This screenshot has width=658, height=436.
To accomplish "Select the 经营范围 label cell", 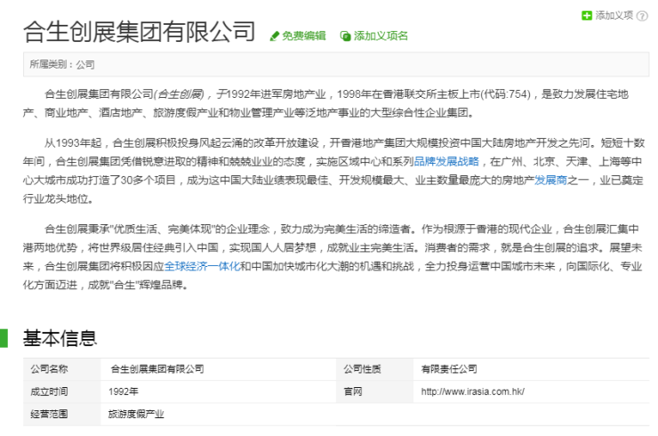I will pyautogui.click(x=61, y=414).
